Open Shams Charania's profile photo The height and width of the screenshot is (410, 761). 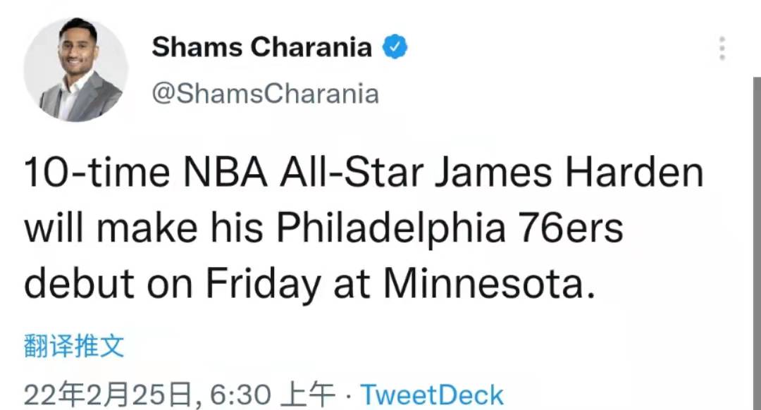(75, 69)
